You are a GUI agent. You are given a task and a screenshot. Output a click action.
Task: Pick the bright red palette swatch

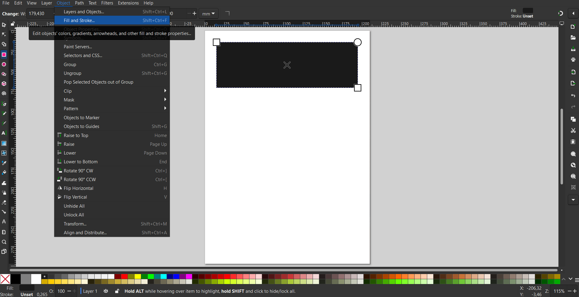click(x=124, y=276)
